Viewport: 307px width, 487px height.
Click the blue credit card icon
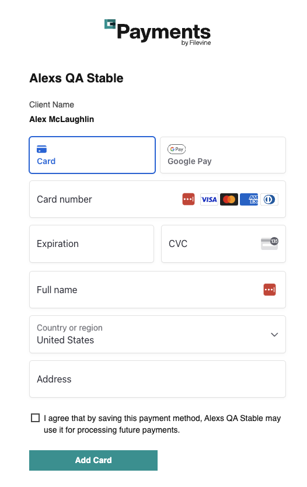(x=41, y=149)
